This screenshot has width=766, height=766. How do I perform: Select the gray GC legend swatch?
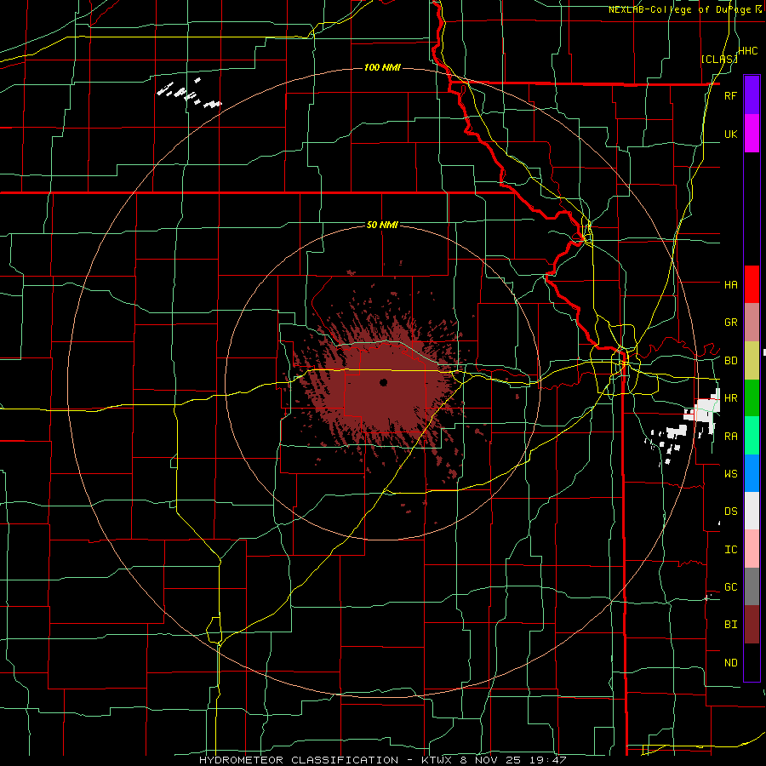tap(752, 586)
